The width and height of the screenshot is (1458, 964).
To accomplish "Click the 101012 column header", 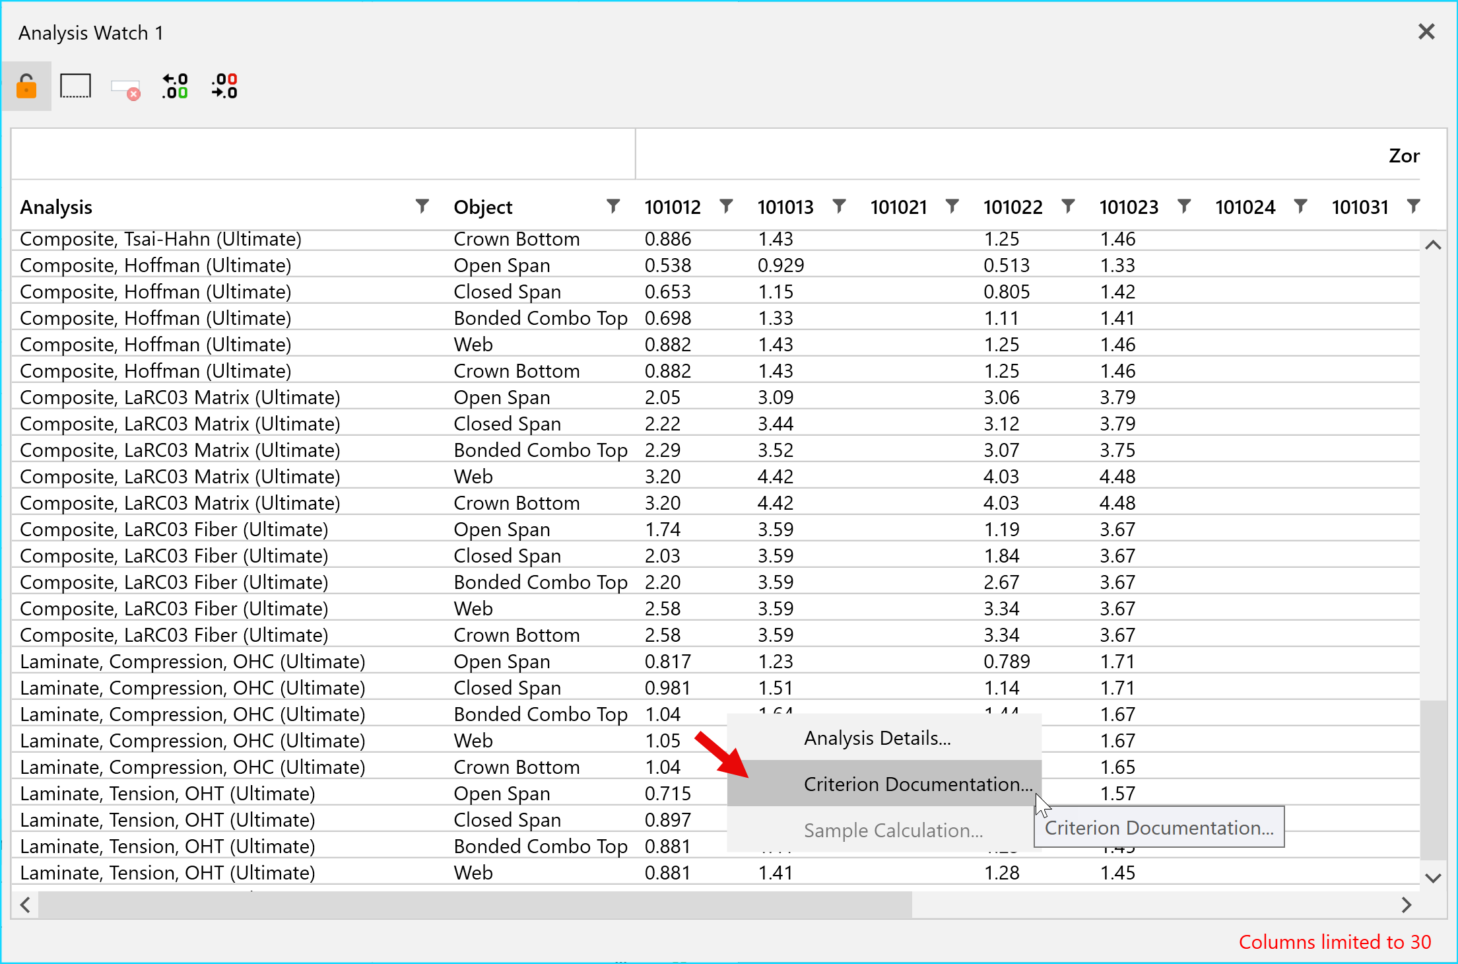I will click(x=672, y=207).
